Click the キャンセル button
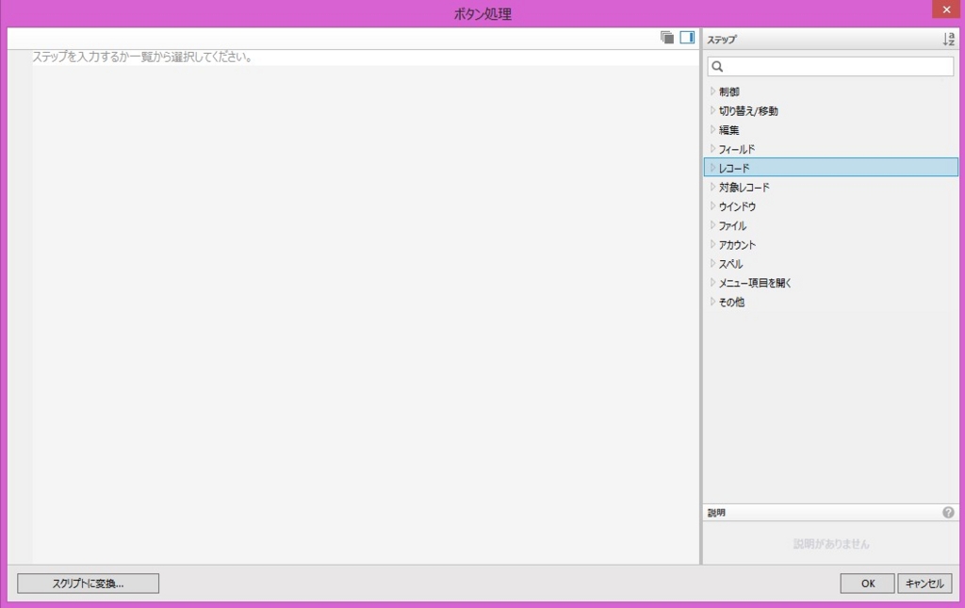 pyautogui.click(x=925, y=583)
